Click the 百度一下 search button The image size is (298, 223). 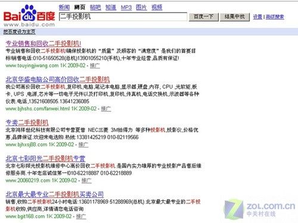point(203,17)
